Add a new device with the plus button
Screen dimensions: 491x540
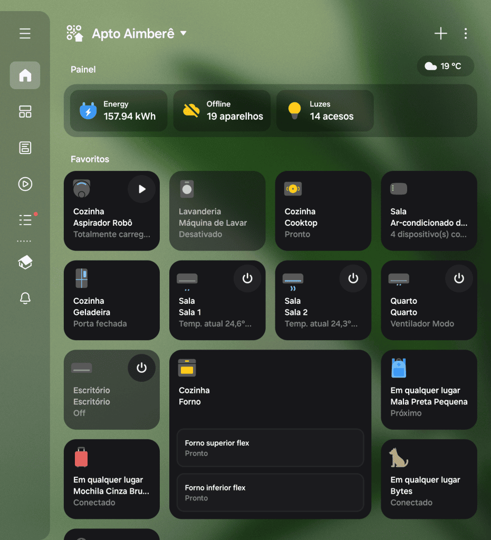click(440, 33)
